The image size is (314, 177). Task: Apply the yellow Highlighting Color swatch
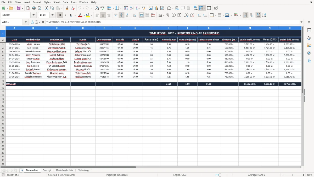[88, 15]
